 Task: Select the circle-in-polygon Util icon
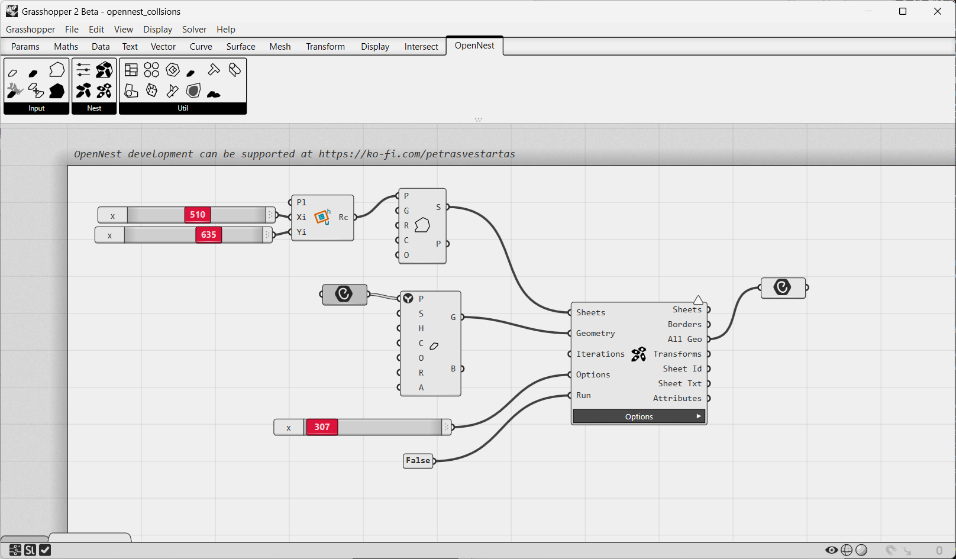coord(131,91)
